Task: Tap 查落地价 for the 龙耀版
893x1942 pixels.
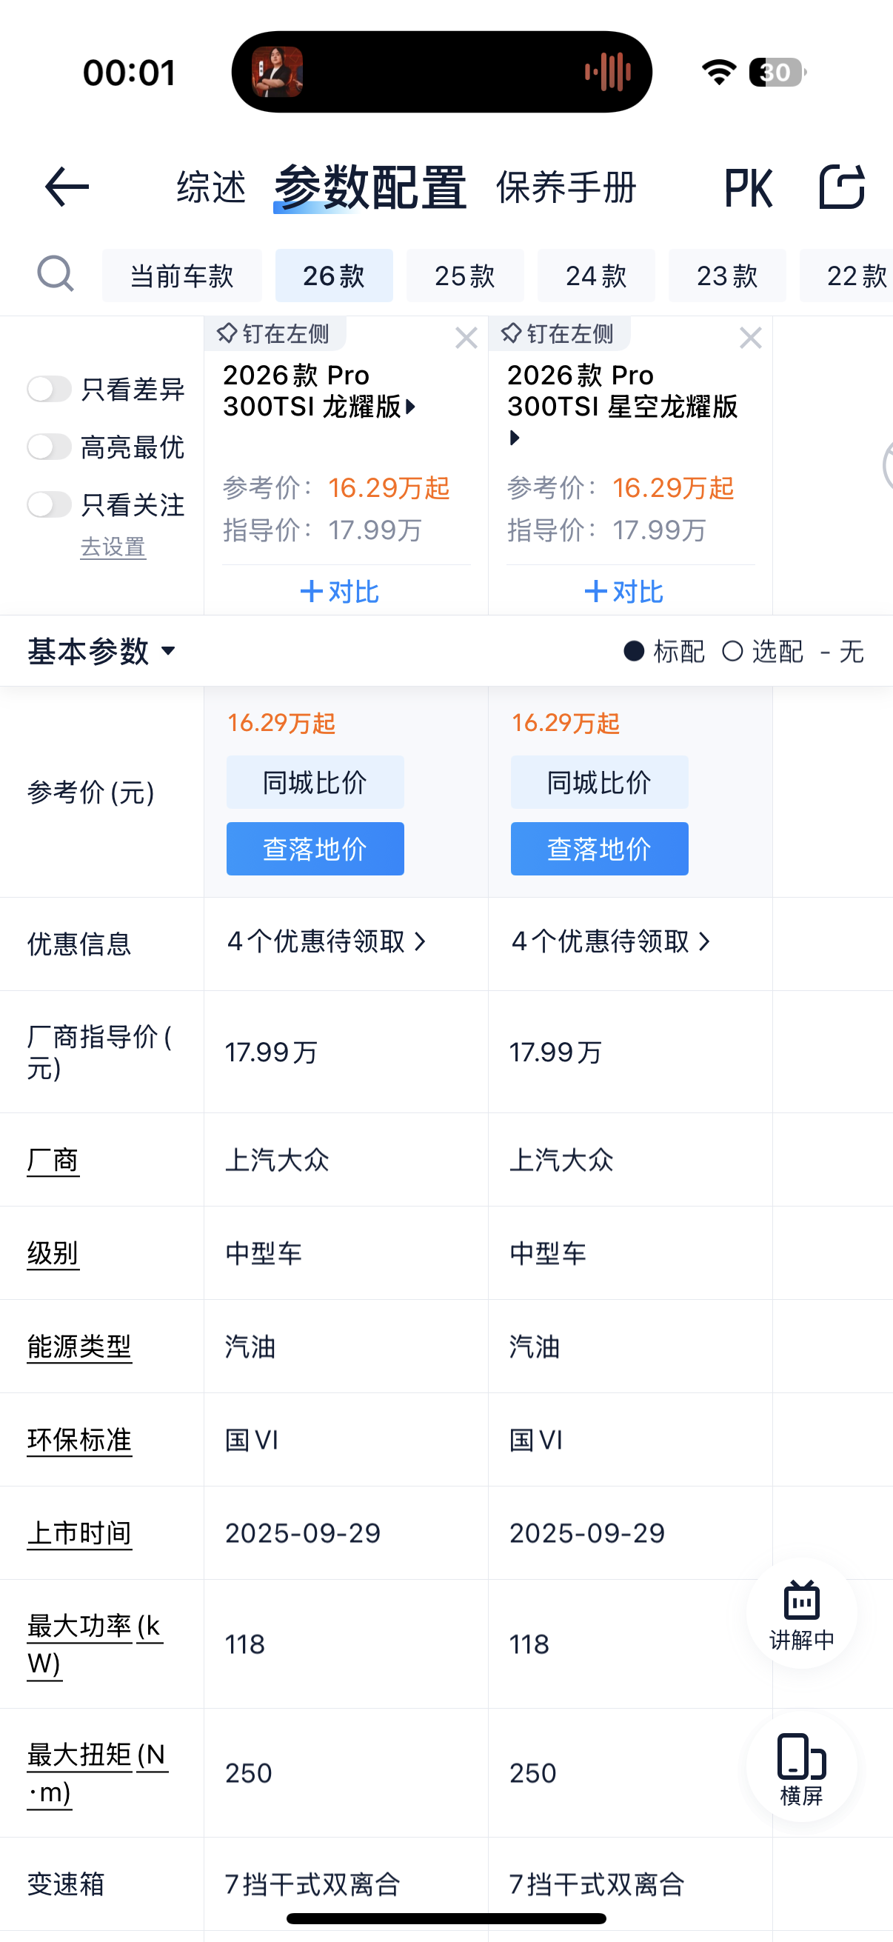Action: (315, 849)
